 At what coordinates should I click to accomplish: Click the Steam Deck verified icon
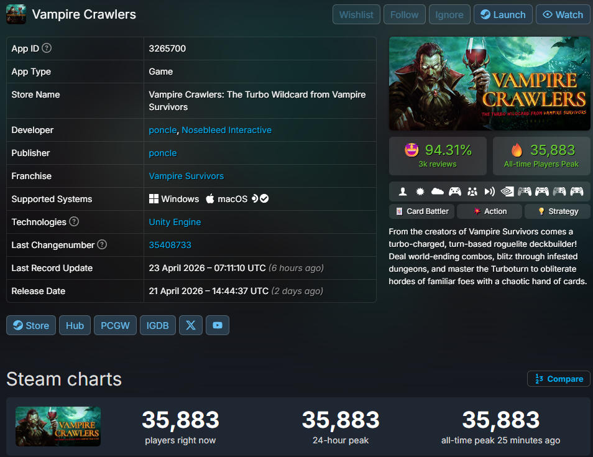(x=260, y=198)
